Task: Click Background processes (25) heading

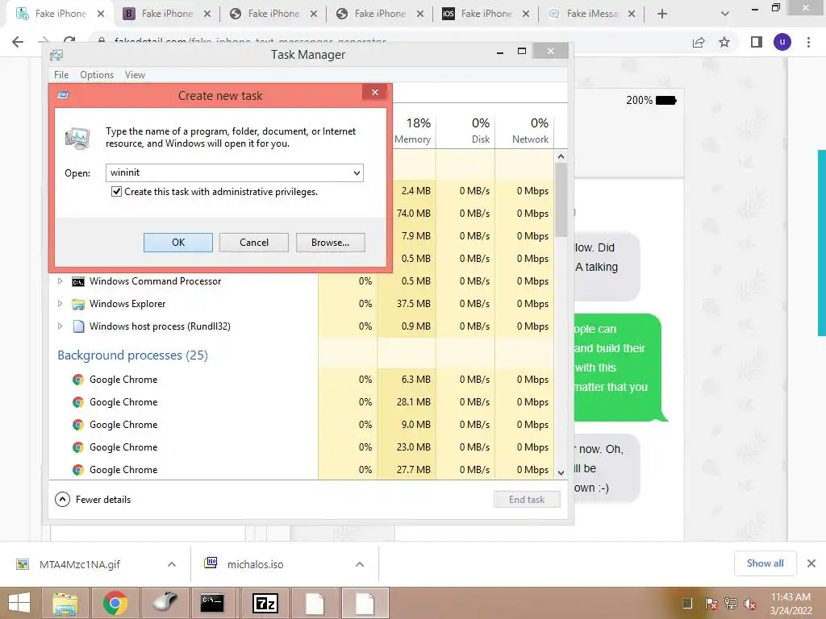Action: (x=133, y=355)
